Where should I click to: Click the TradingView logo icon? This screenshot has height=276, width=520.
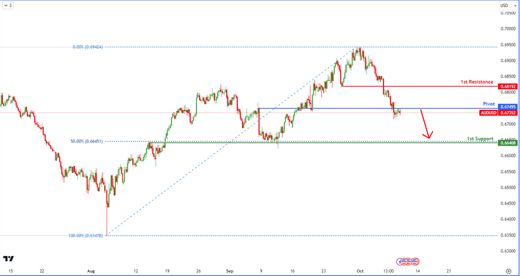tap(8, 259)
